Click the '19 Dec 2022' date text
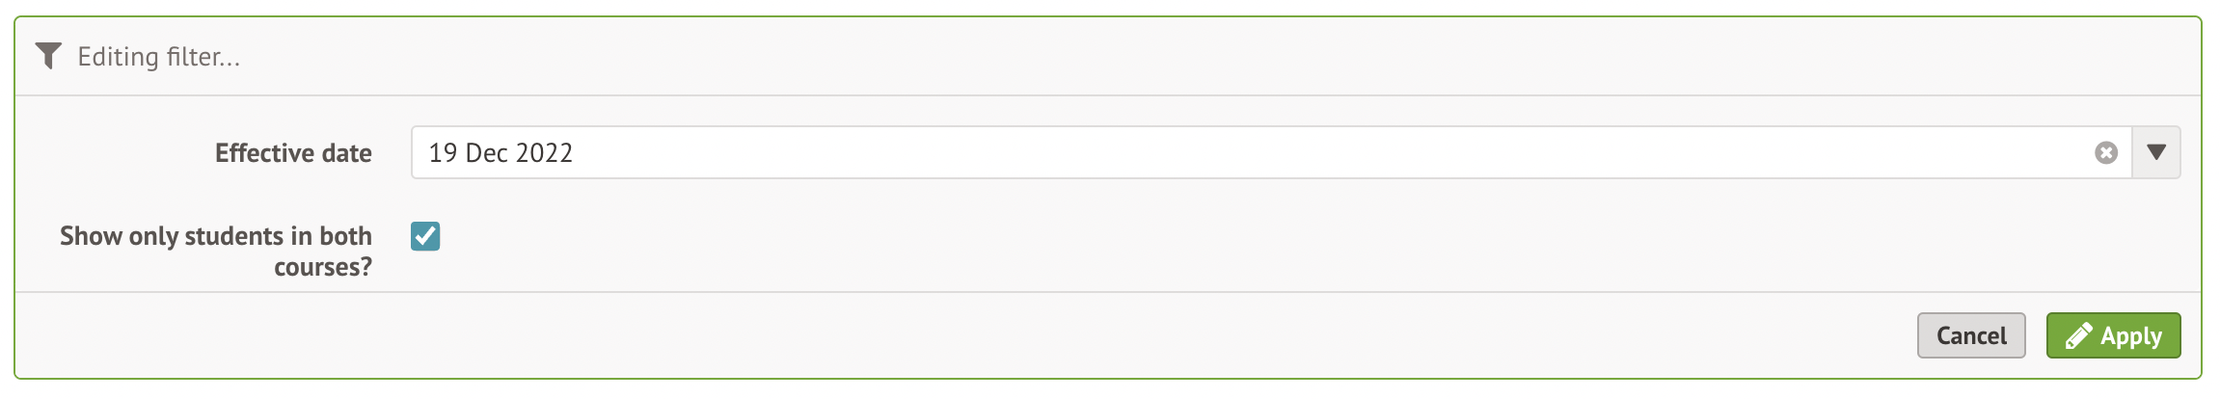Image resolution: width=2220 pixels, height=399 pixels. click(x=501, y=153)
